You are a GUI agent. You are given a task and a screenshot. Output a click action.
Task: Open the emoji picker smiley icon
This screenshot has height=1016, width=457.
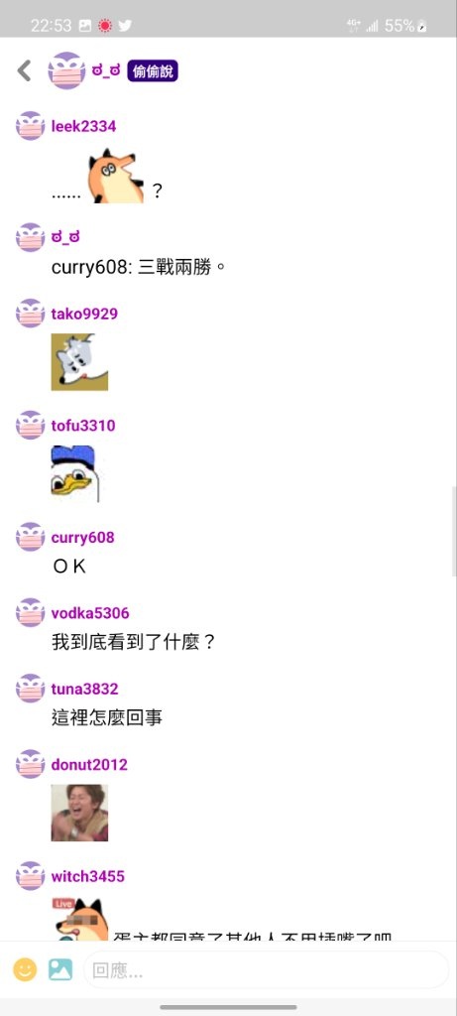(x=25, y=969)
